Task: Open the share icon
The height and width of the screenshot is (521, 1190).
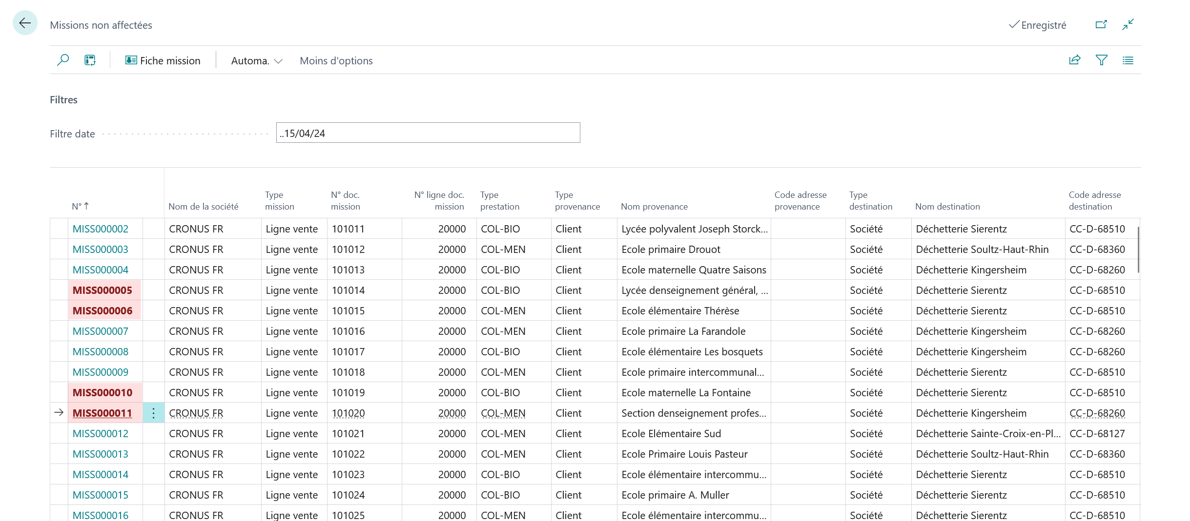Action: (x=1075, y=60)
